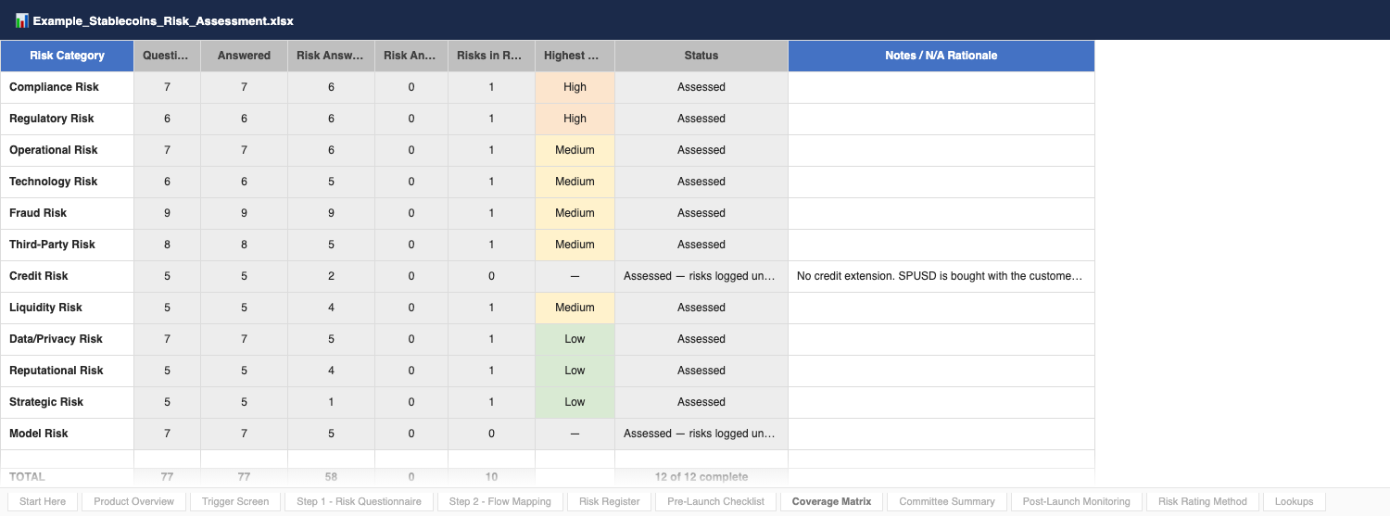Select the Status column header
1390x516 pixels.
pos(701,56)
